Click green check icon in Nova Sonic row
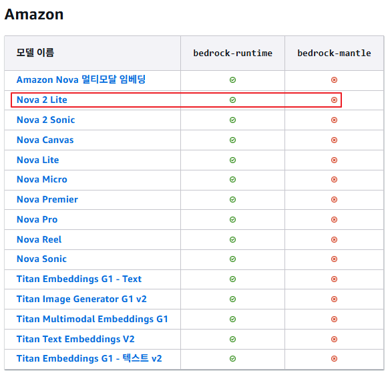The image size is (390, 377). point(232,259)
